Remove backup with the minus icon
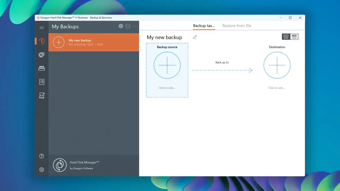Viewport: 340px width, 191px height. point(128,26)
